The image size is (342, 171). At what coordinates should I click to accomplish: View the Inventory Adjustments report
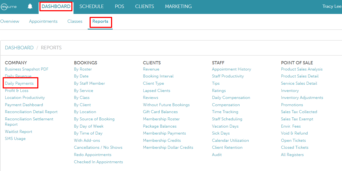pos(302,98)
